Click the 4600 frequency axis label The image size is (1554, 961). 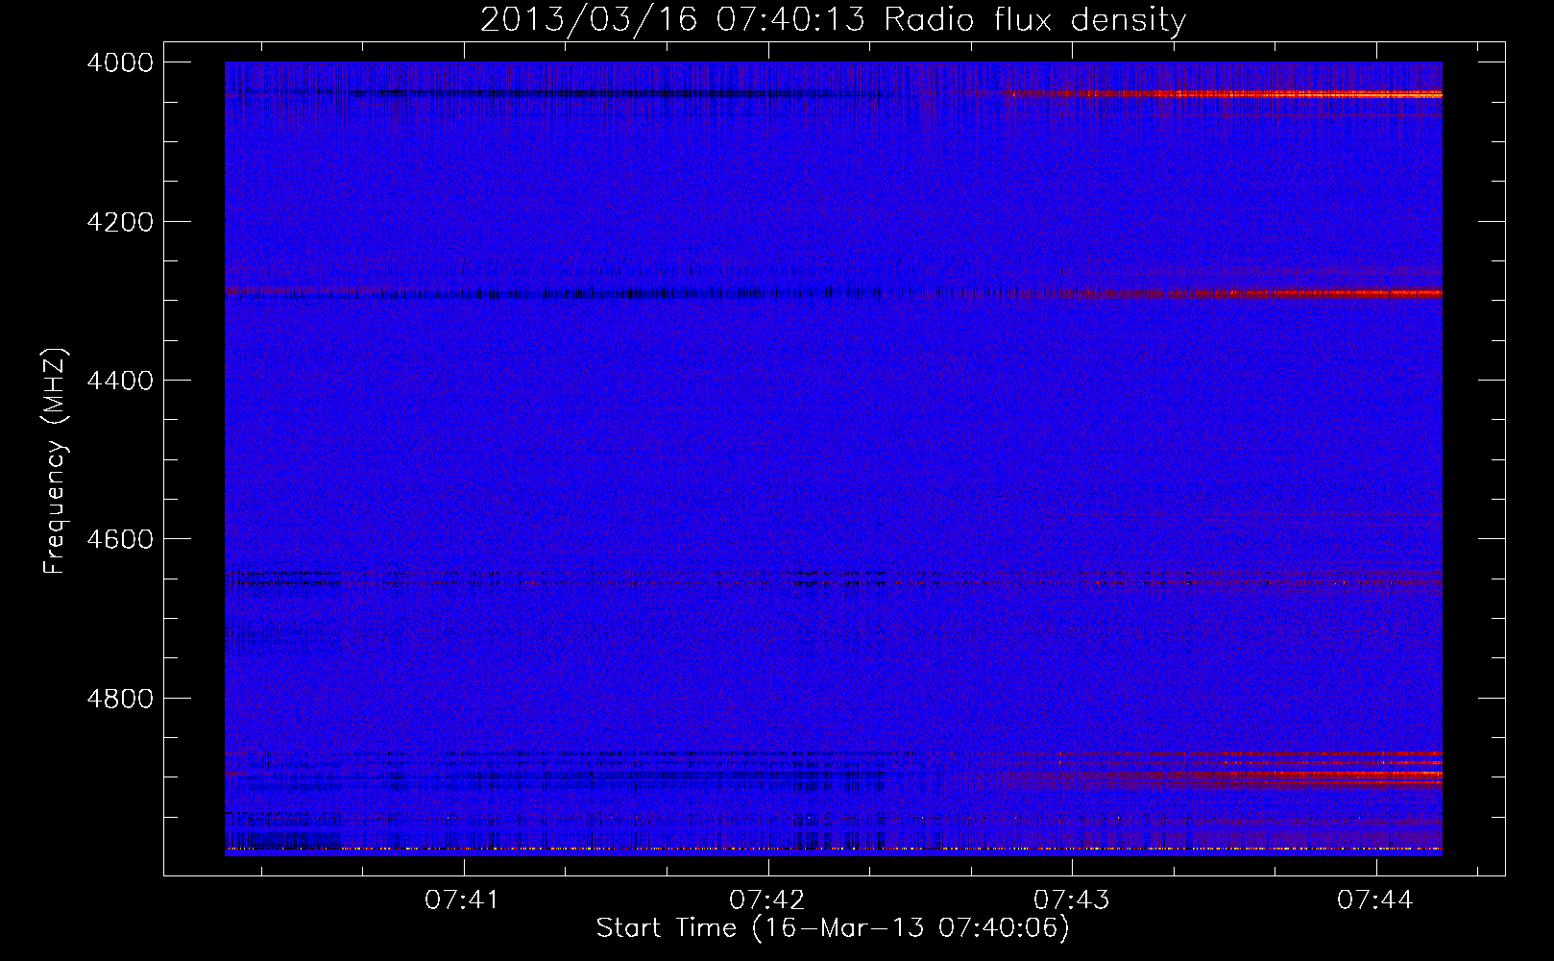(120, 539)
